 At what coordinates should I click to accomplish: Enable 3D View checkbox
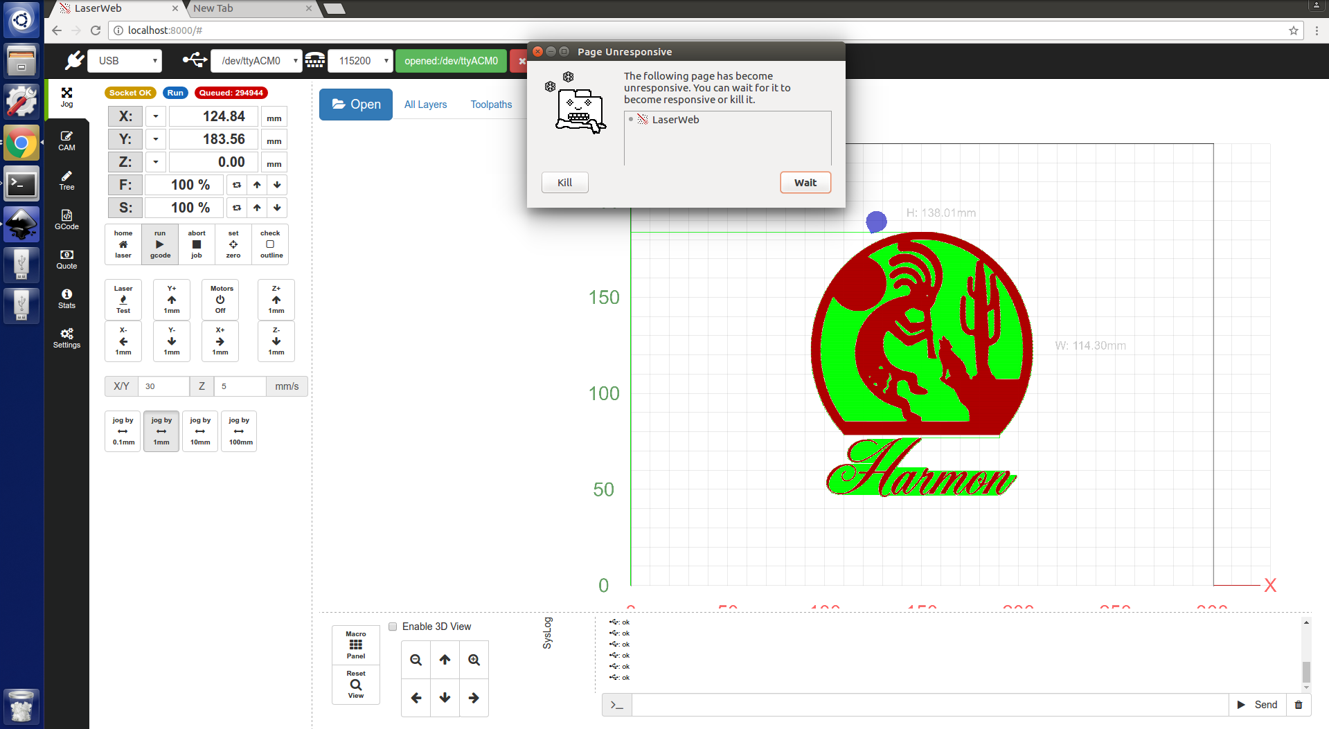click(393, 627)
